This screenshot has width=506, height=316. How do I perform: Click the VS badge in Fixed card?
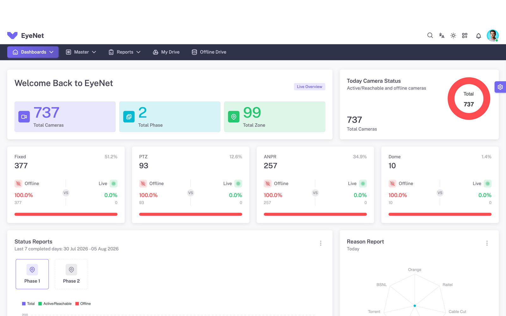pos(66,193)
